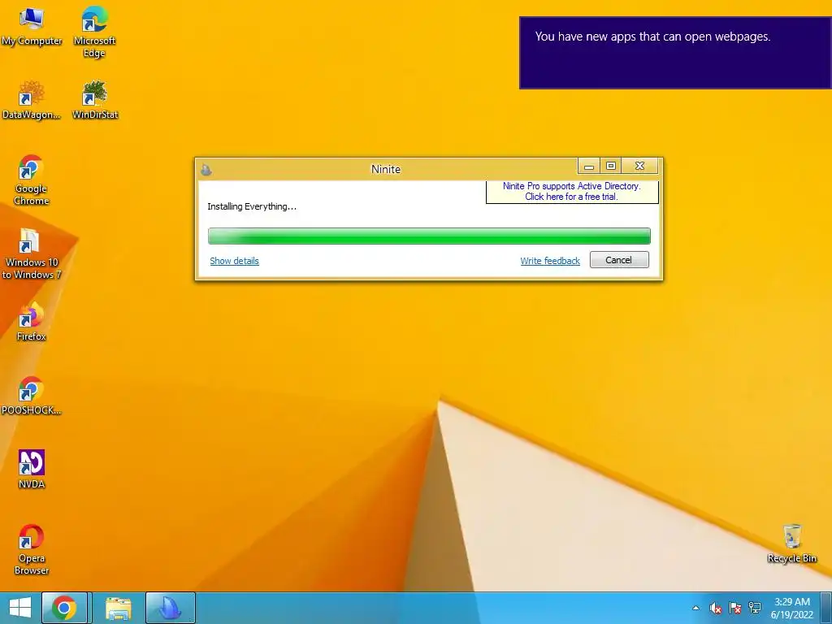The height and width of the screenshot is (624, 832).
Task: Open the clock showing 3:29 AM
Action: [x=791, y=608]
